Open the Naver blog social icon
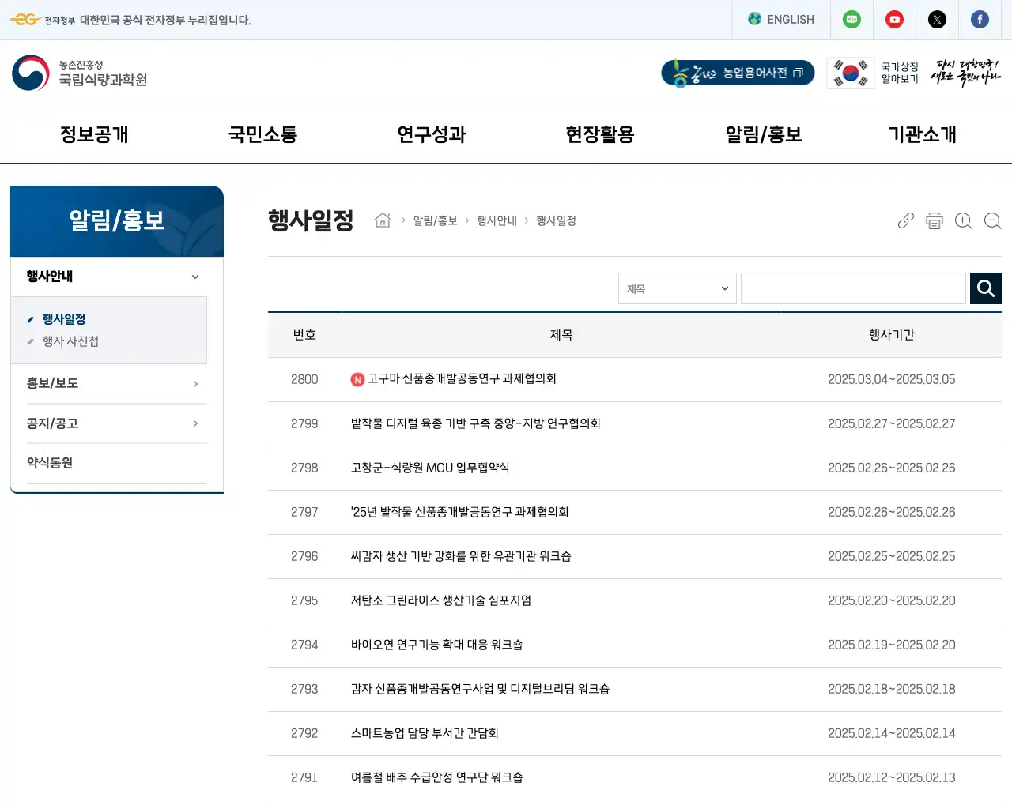1012x809 pixels. tap(852, 20)
